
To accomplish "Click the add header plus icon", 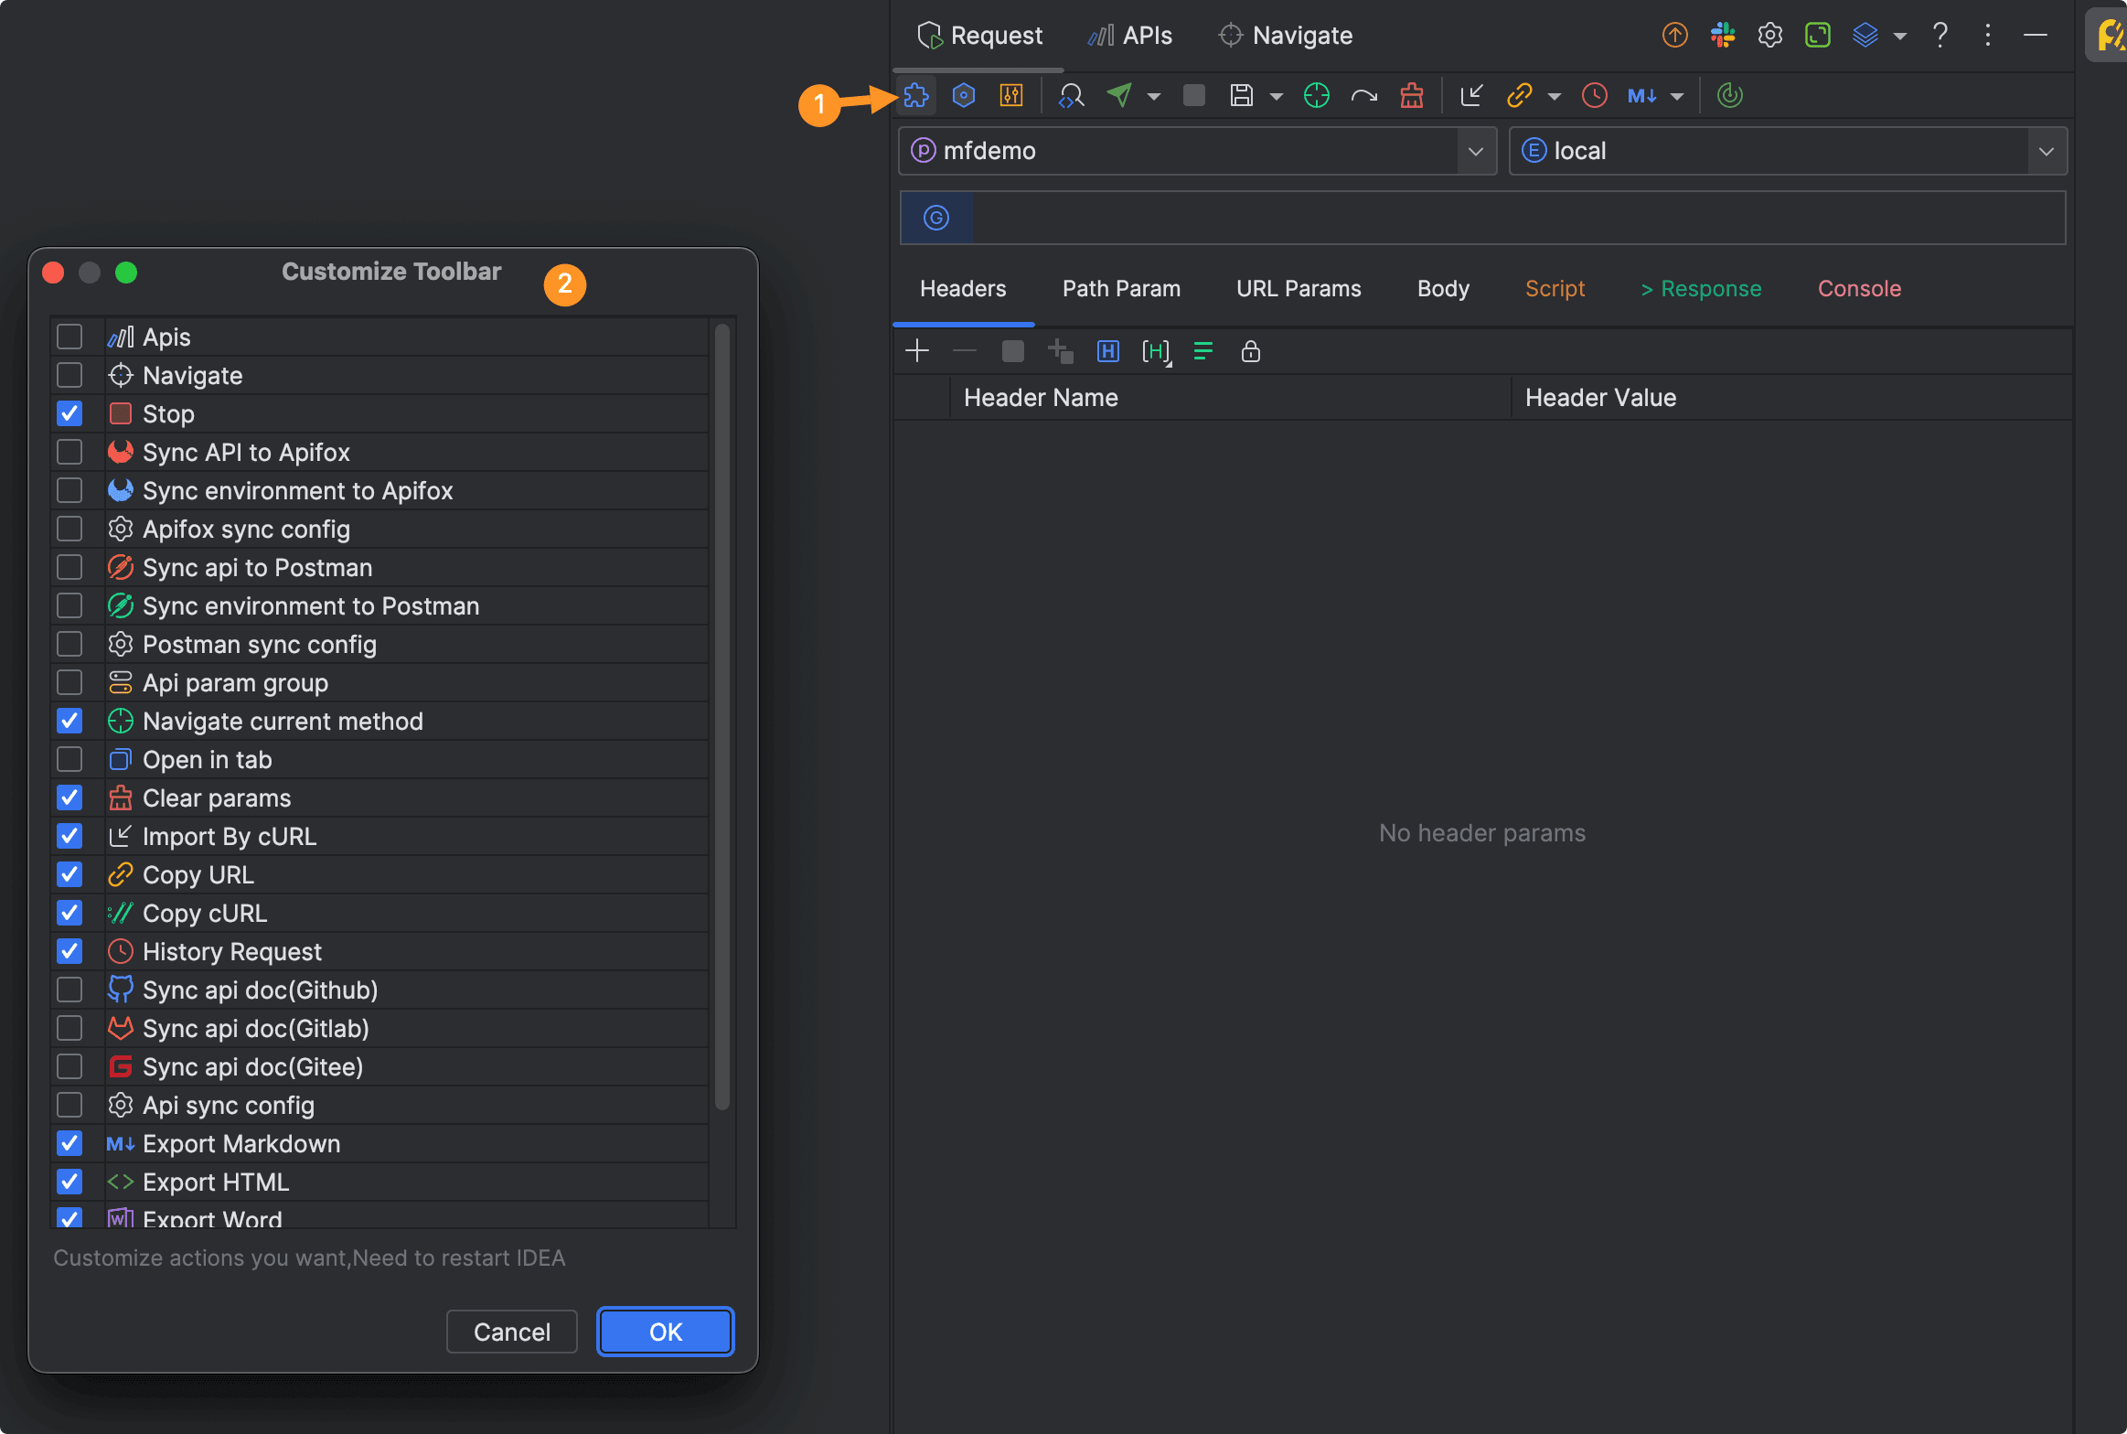I will pyautogui.click(x=916, y=351).
